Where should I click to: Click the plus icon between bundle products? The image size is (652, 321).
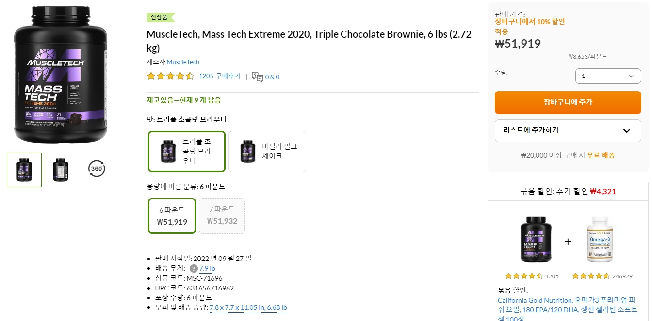[x=568, y=241]
